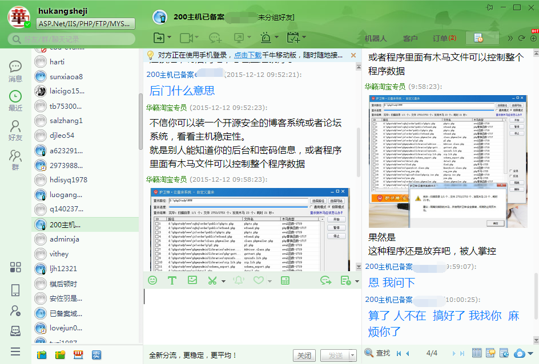
Task: Click the 发送 send button
Action: tap(335, 356)
